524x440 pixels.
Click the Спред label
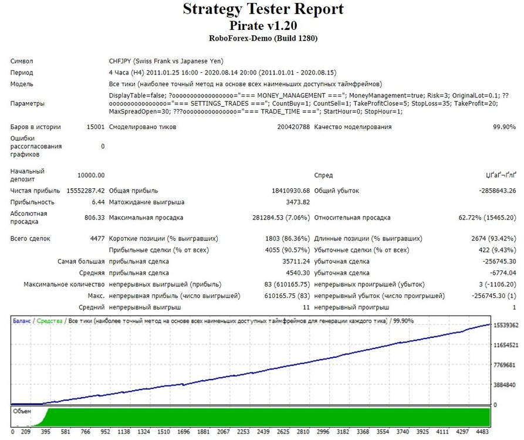coord(323,175)
